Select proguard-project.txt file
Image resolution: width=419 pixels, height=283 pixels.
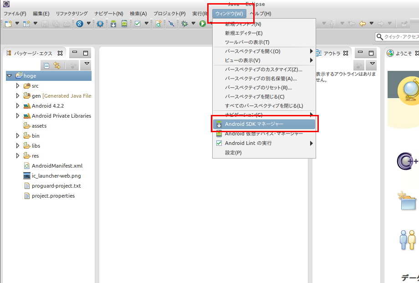[x=52, y=186]
